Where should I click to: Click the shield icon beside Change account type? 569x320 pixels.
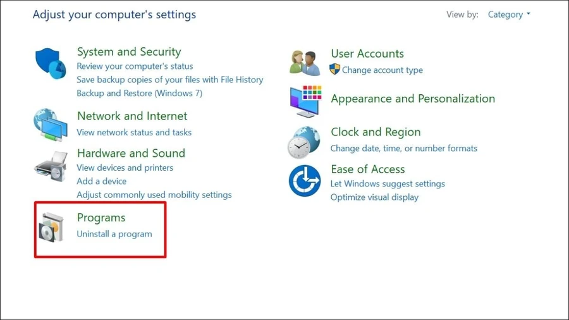pos(334,70)
